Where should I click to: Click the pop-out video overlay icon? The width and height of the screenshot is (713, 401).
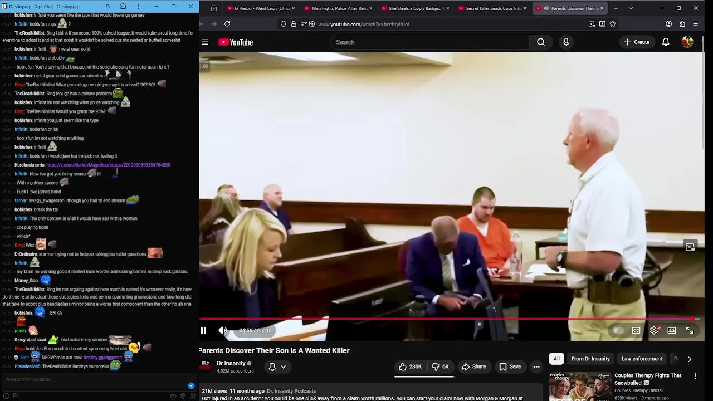click(690, 247)
